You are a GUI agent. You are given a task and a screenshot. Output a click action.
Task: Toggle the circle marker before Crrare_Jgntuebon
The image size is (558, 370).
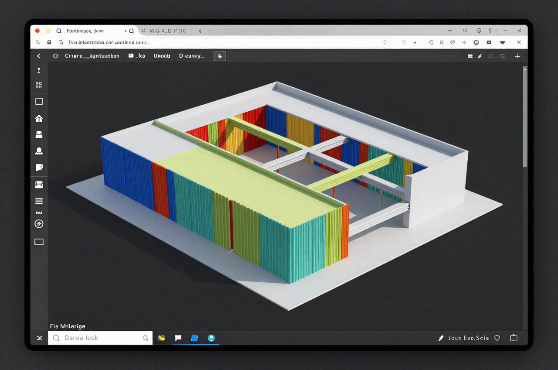click(x=55, y=56)
